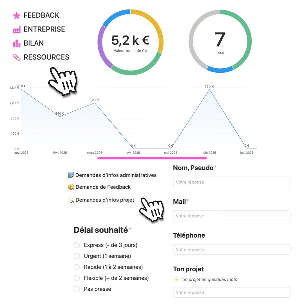
Task: Click the pink factory Entreprise icon
Action: 17,30
